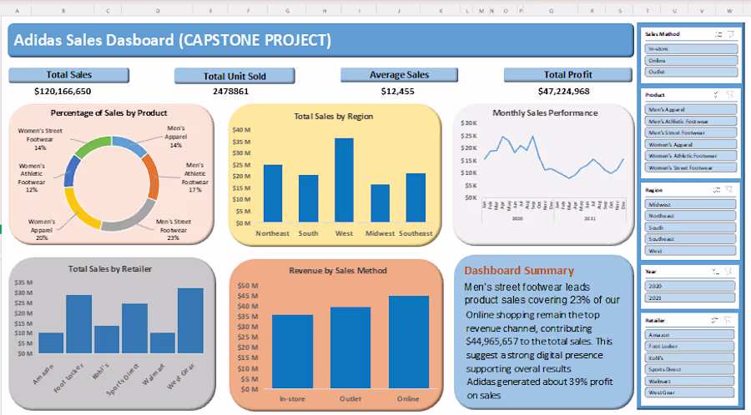
Task: Toggle multi-select on Year slicer
Action: [x=715, y=272]
